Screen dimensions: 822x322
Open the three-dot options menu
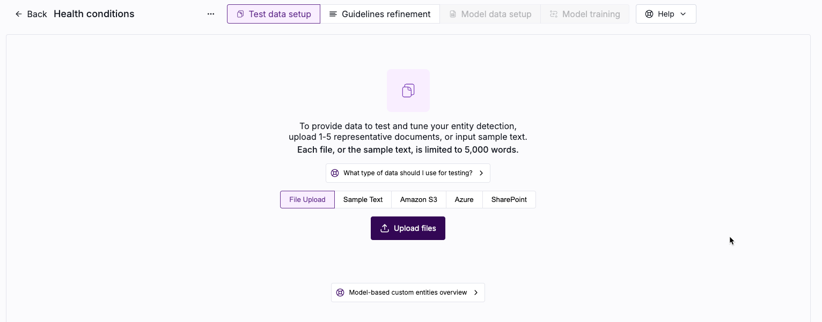click(211, 14)
